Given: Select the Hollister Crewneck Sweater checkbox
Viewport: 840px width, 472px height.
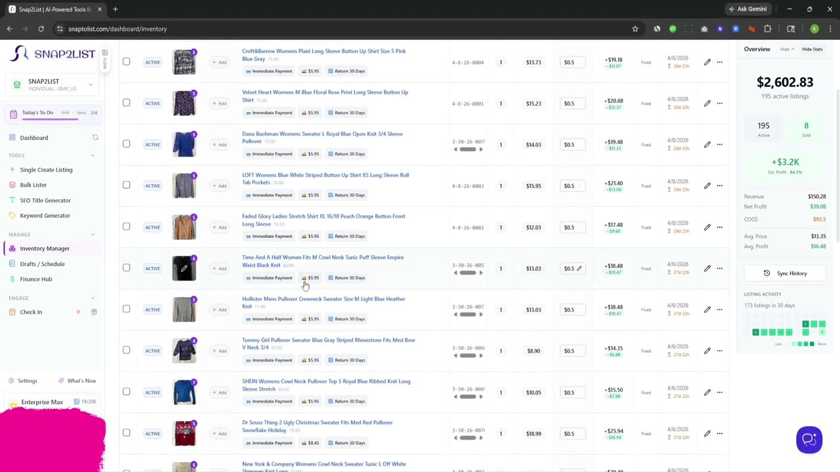Looking at the screenshot, I should (x=126, y=309).
